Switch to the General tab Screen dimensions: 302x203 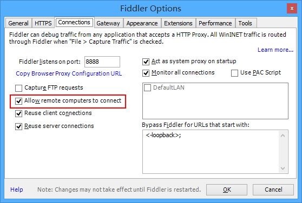18,23
